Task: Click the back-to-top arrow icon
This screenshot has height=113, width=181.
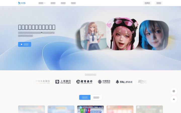Action: coord(174,99)
